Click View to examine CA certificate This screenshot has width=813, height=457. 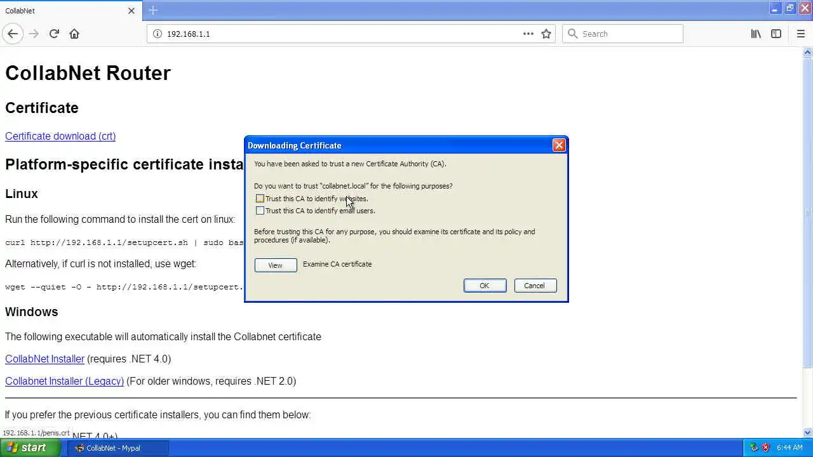coord(276,265)
